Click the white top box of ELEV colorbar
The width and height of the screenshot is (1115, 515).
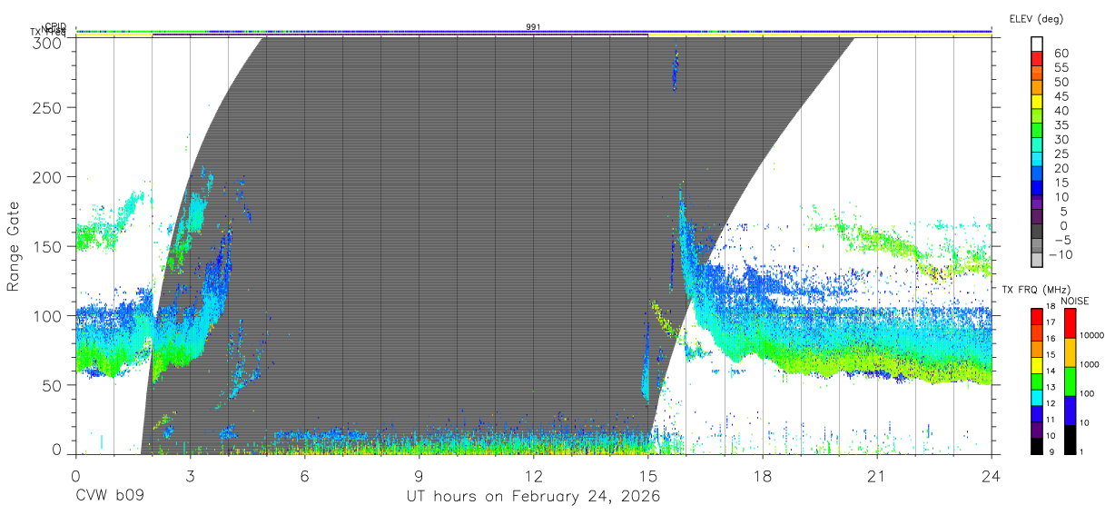point(1038,43)
